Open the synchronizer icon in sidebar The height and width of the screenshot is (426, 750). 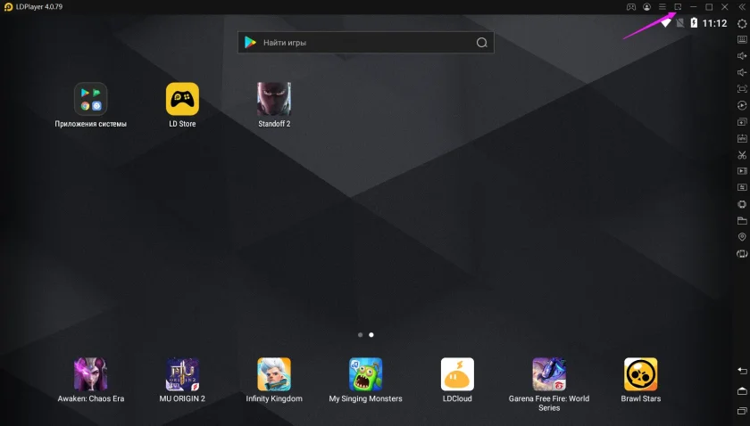tap(742, 187)
